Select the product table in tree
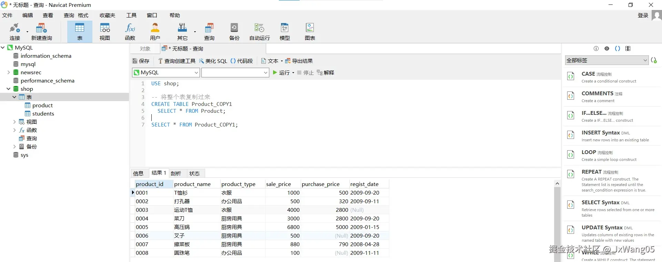The image size is (662, 262). coord(42,105)
